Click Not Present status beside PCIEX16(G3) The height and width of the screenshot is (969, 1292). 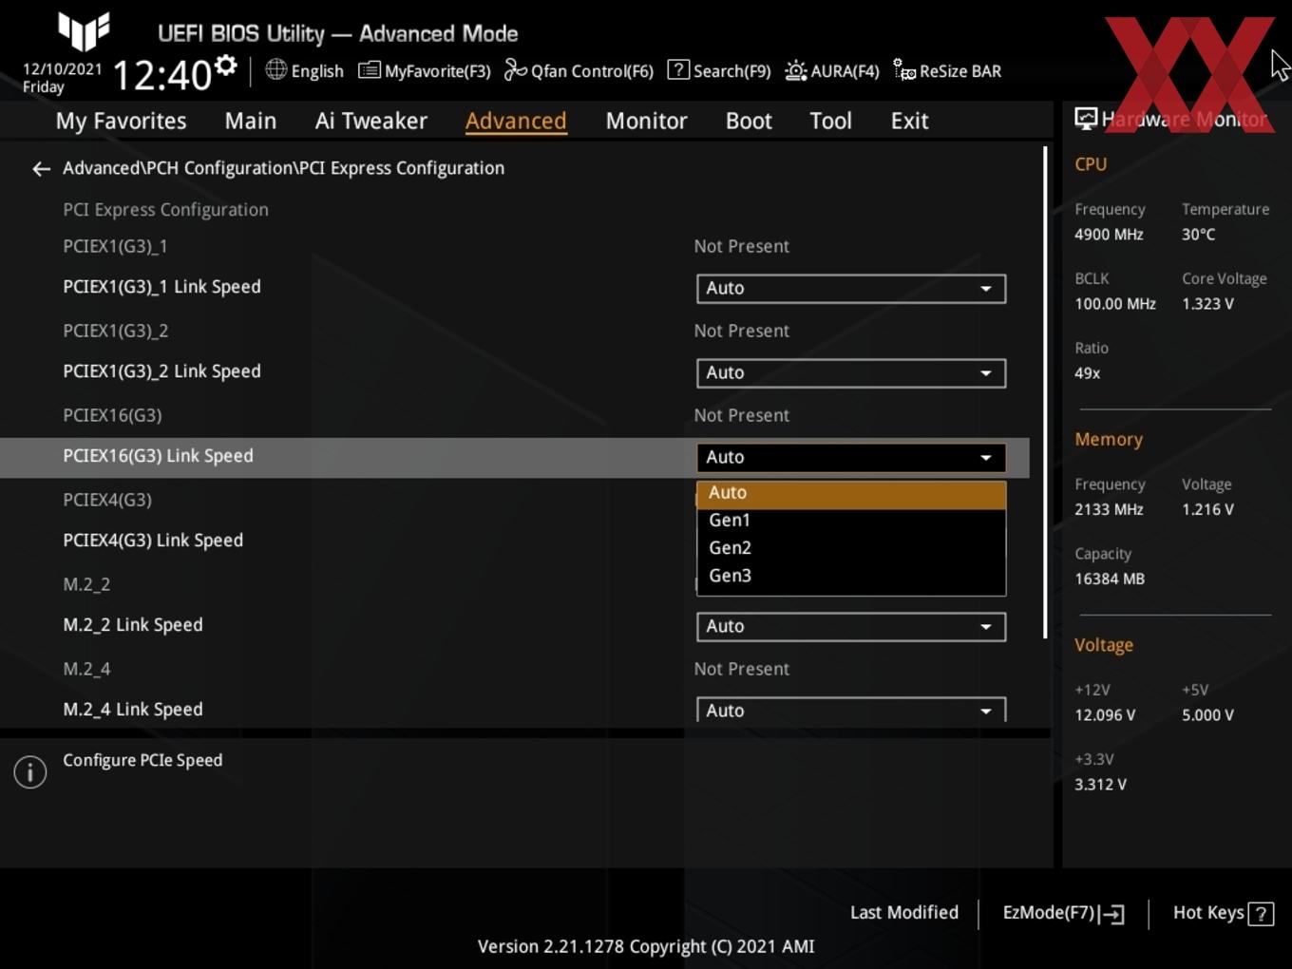(741, 415)
